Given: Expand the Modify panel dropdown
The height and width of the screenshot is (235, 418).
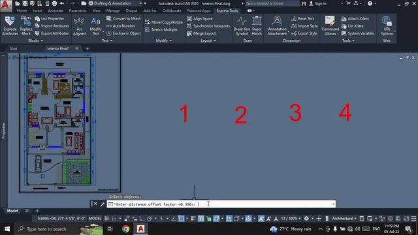Looking at the screenshot, I should coord(164,40).
